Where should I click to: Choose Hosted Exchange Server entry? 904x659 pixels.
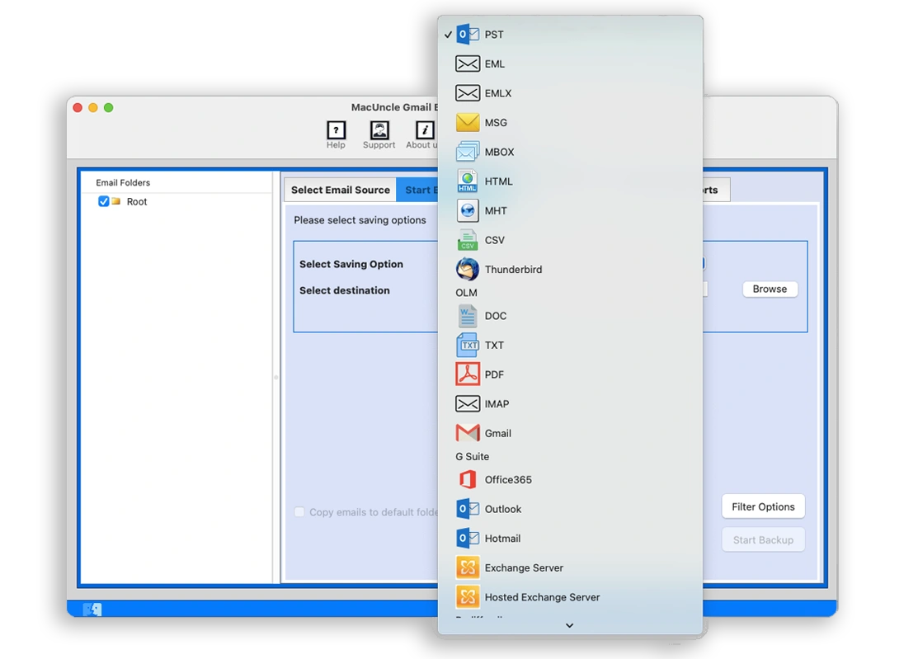click(x=570, y=597)
